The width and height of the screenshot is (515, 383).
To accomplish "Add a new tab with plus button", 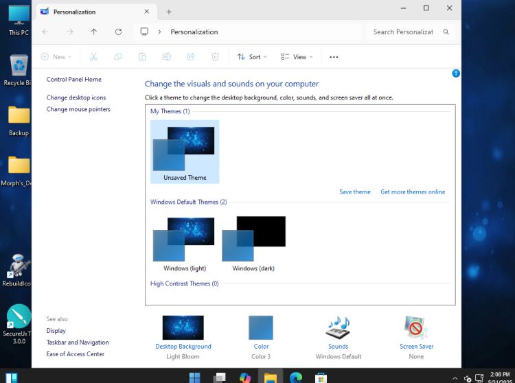I will (169, 12).
